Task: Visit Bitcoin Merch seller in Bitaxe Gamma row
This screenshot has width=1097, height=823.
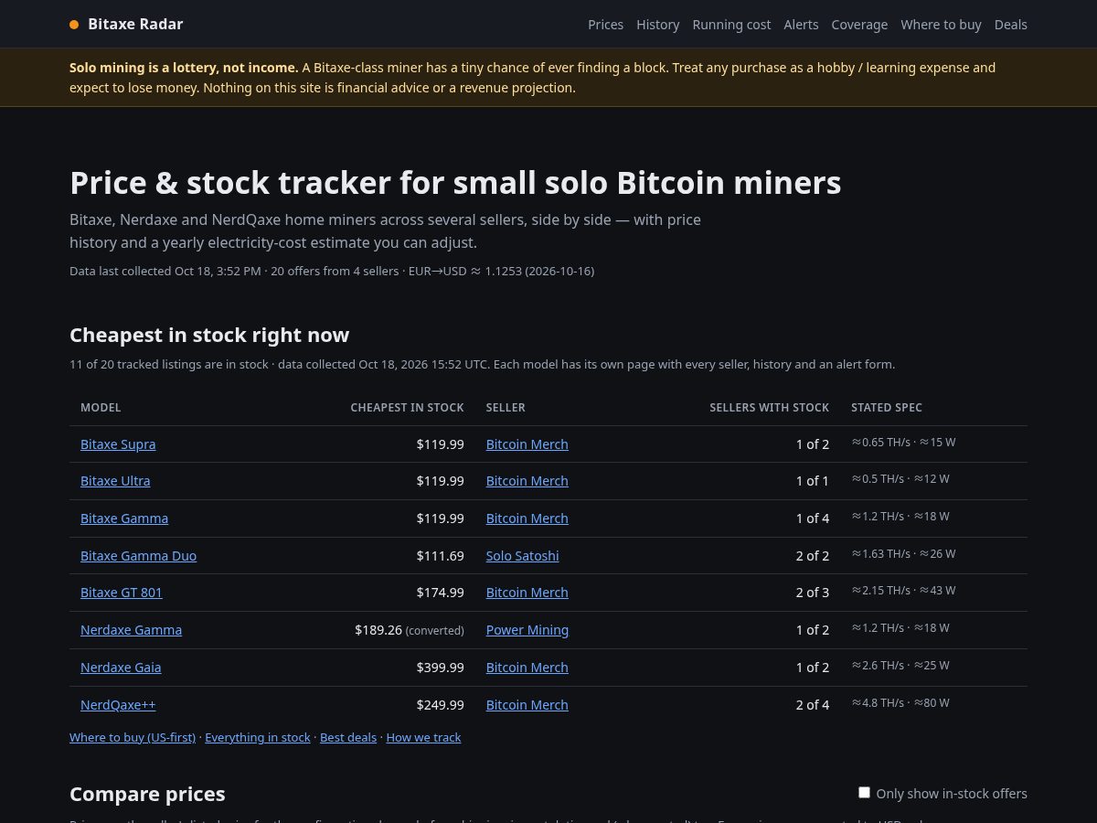Action: [527, 518]
